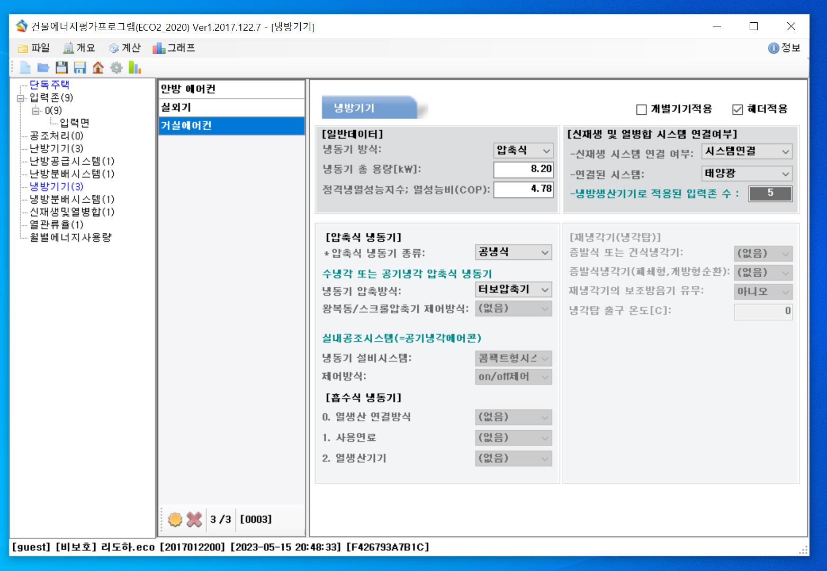Click the new document icon in toolbar
Image resolution: width=827 pixels, height=571 pixels.
tap(25, 68)
